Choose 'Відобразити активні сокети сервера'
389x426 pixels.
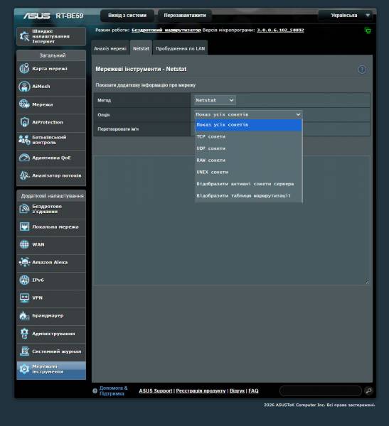248,184
